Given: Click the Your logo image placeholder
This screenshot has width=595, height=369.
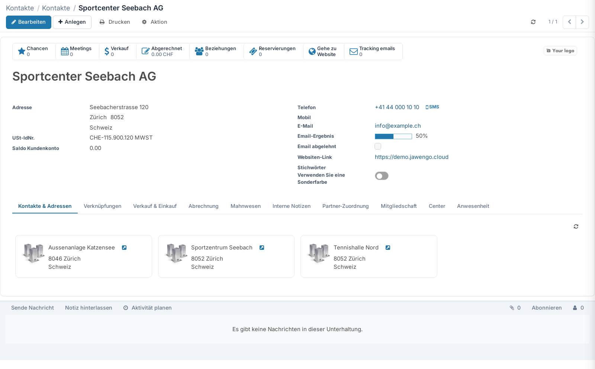Looking at the screenshot, I should click(x=560, y=51).
